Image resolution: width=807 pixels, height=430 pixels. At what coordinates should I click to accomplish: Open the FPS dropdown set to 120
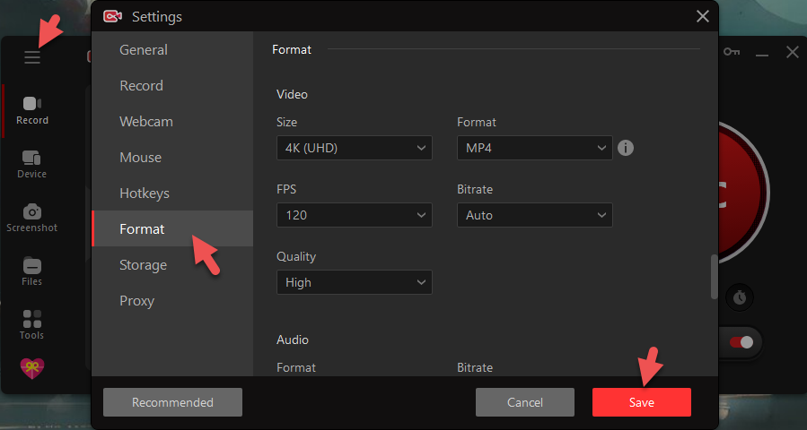tap(354, 215)
